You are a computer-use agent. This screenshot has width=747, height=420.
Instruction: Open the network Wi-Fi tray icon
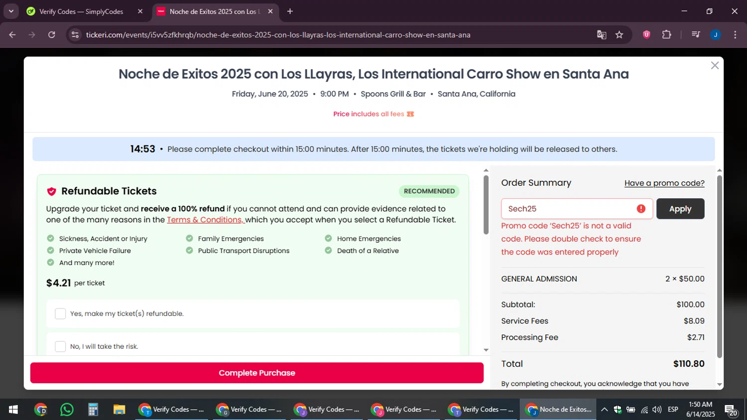(644, 410)
